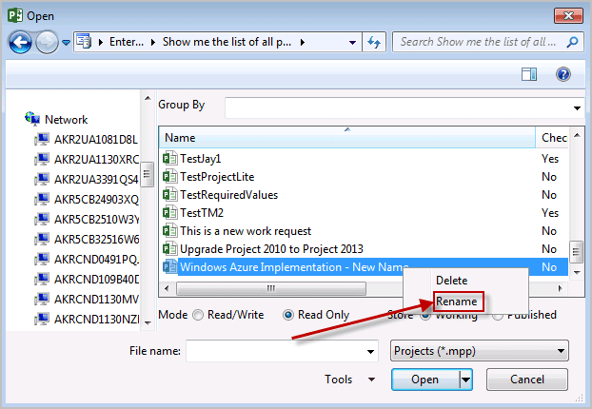592x409 pixels.
Task: Click icon for Upgrade Project 2010 to Project 2013
Action: [x=170, y=249]
